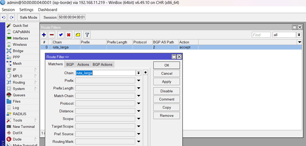The image size is (306, 146).
Task: Toggle the Safe Mode button
Action: point(28,17)
